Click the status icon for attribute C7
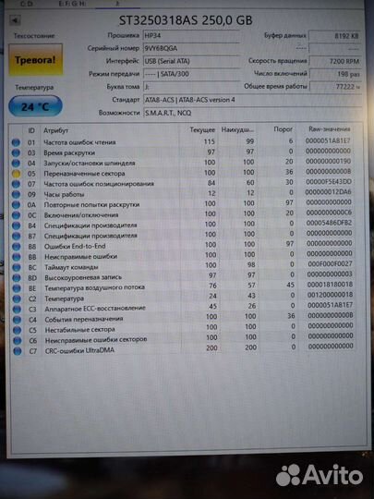374x499 pixels. [x=18, y=351]
